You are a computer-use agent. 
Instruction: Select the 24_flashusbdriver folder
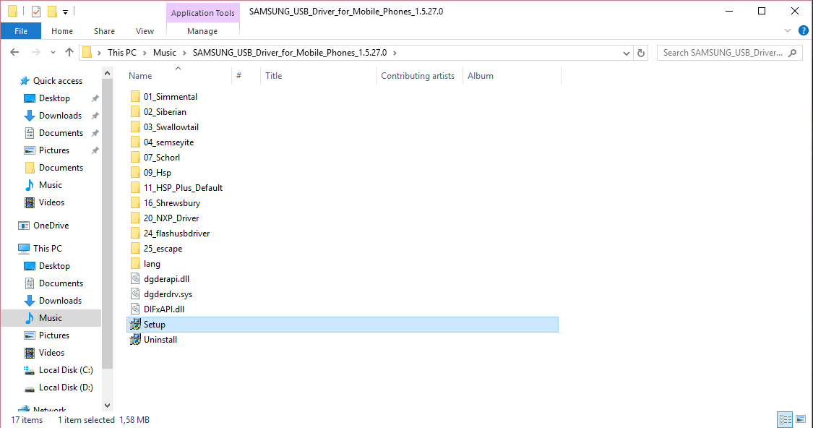point(177,234)
